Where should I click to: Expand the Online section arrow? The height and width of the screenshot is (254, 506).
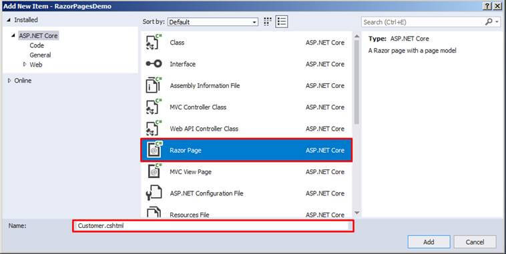tap(9, 80)
